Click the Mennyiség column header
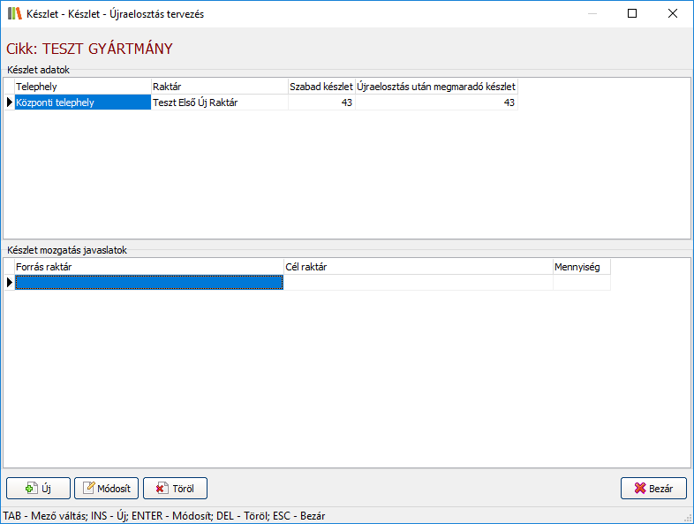This screenshot has height=524, width=694. coord(581,267)
